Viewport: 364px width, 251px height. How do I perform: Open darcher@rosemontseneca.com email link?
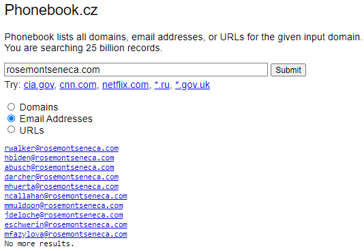click(x=61, y=177)
